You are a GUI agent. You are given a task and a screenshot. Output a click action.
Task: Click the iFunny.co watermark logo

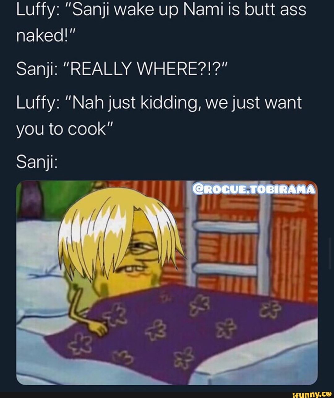pyautogui.click(x=311, y=394)
